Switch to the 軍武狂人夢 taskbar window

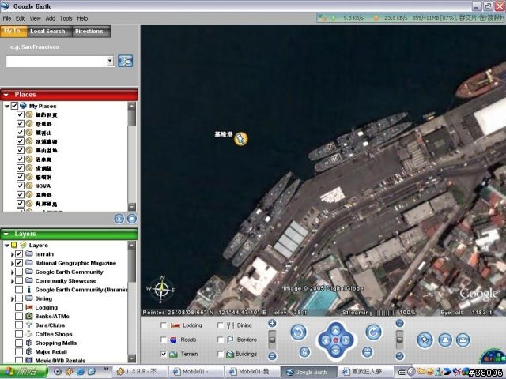tap(368, 372)
